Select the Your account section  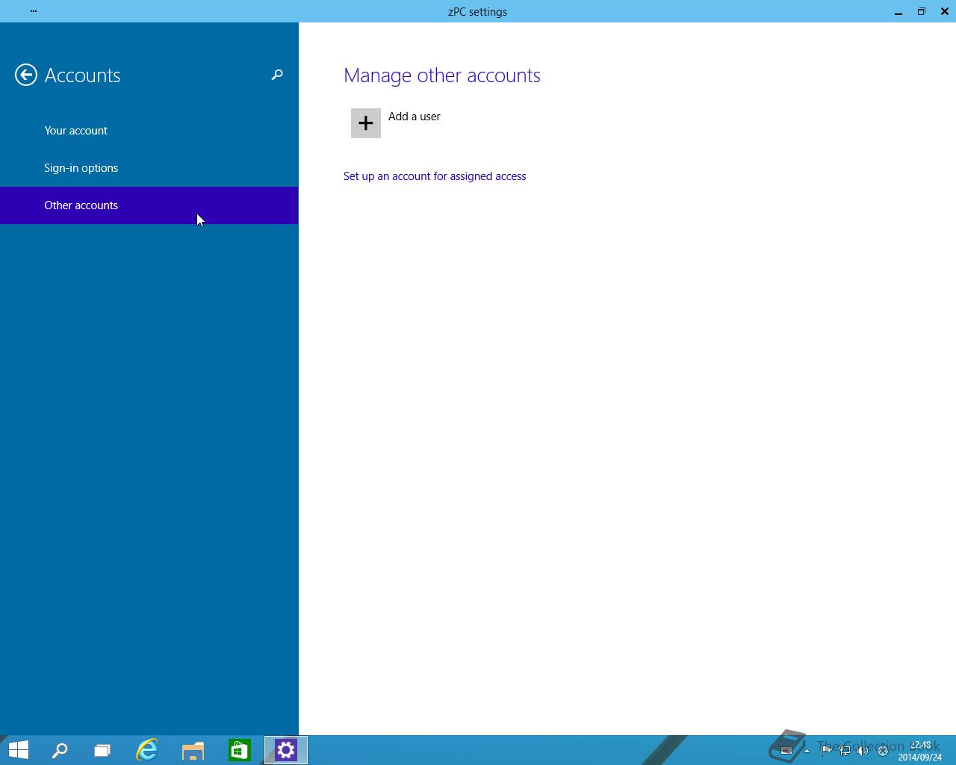coord(75,131)
